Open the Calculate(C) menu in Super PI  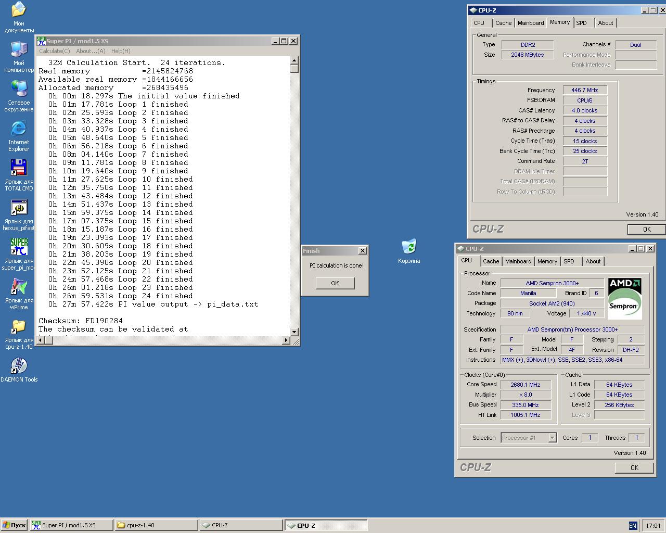pos(55,51)
